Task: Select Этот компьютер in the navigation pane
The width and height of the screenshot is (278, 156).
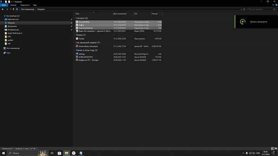Action: point(13,48)
